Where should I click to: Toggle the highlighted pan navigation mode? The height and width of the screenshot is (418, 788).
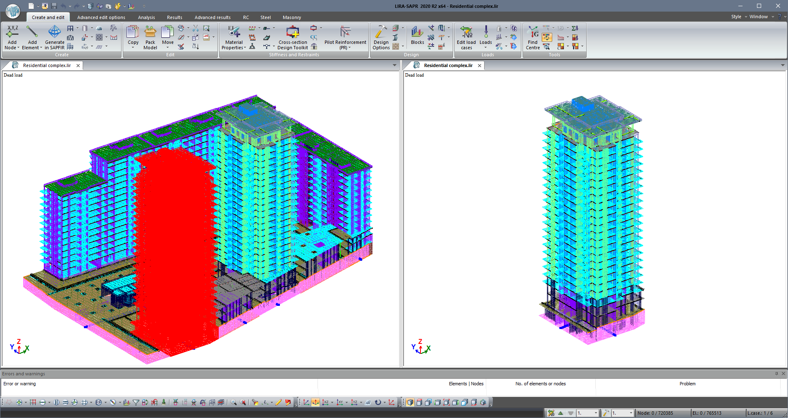(x=315, y=402)
